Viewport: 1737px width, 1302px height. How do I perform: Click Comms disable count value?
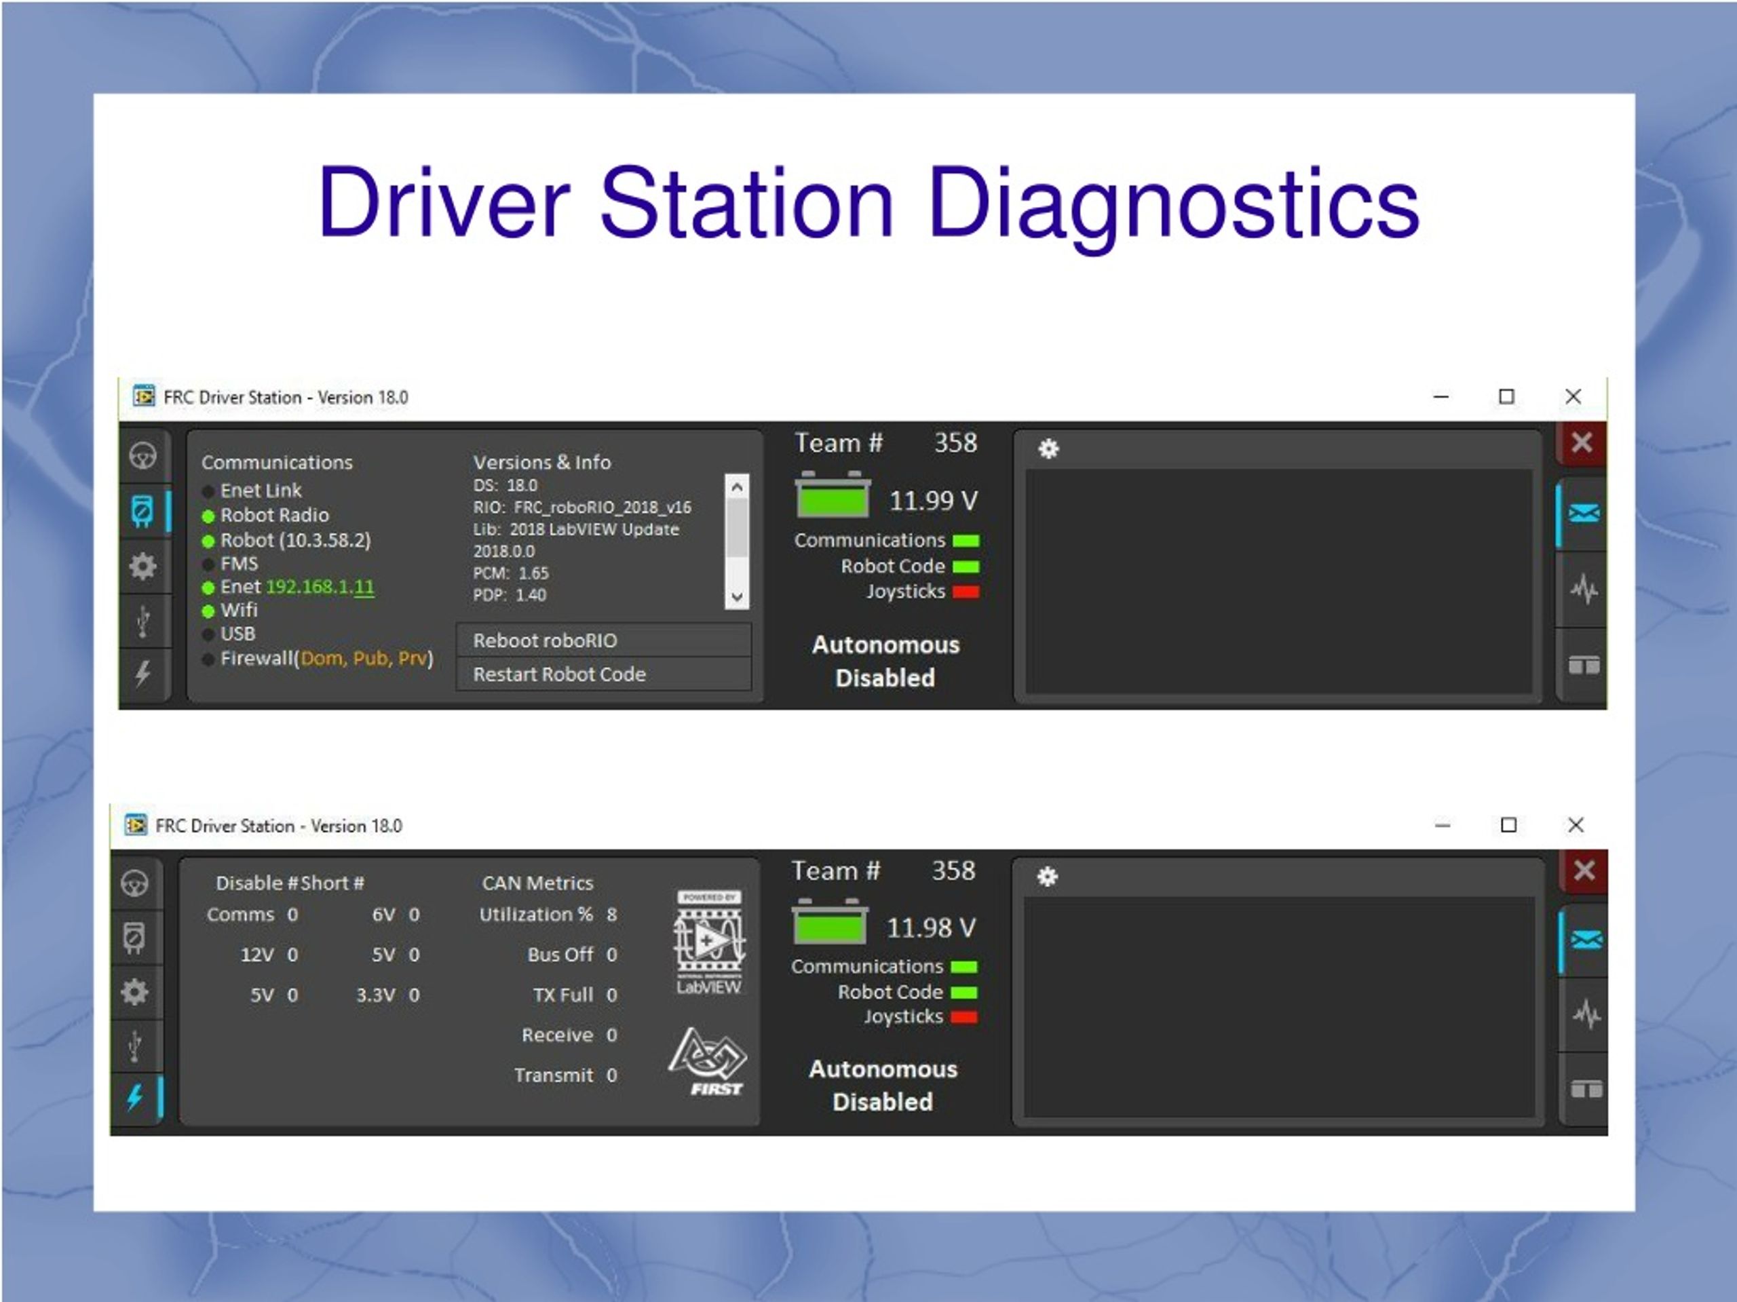[x=292, y=915]
